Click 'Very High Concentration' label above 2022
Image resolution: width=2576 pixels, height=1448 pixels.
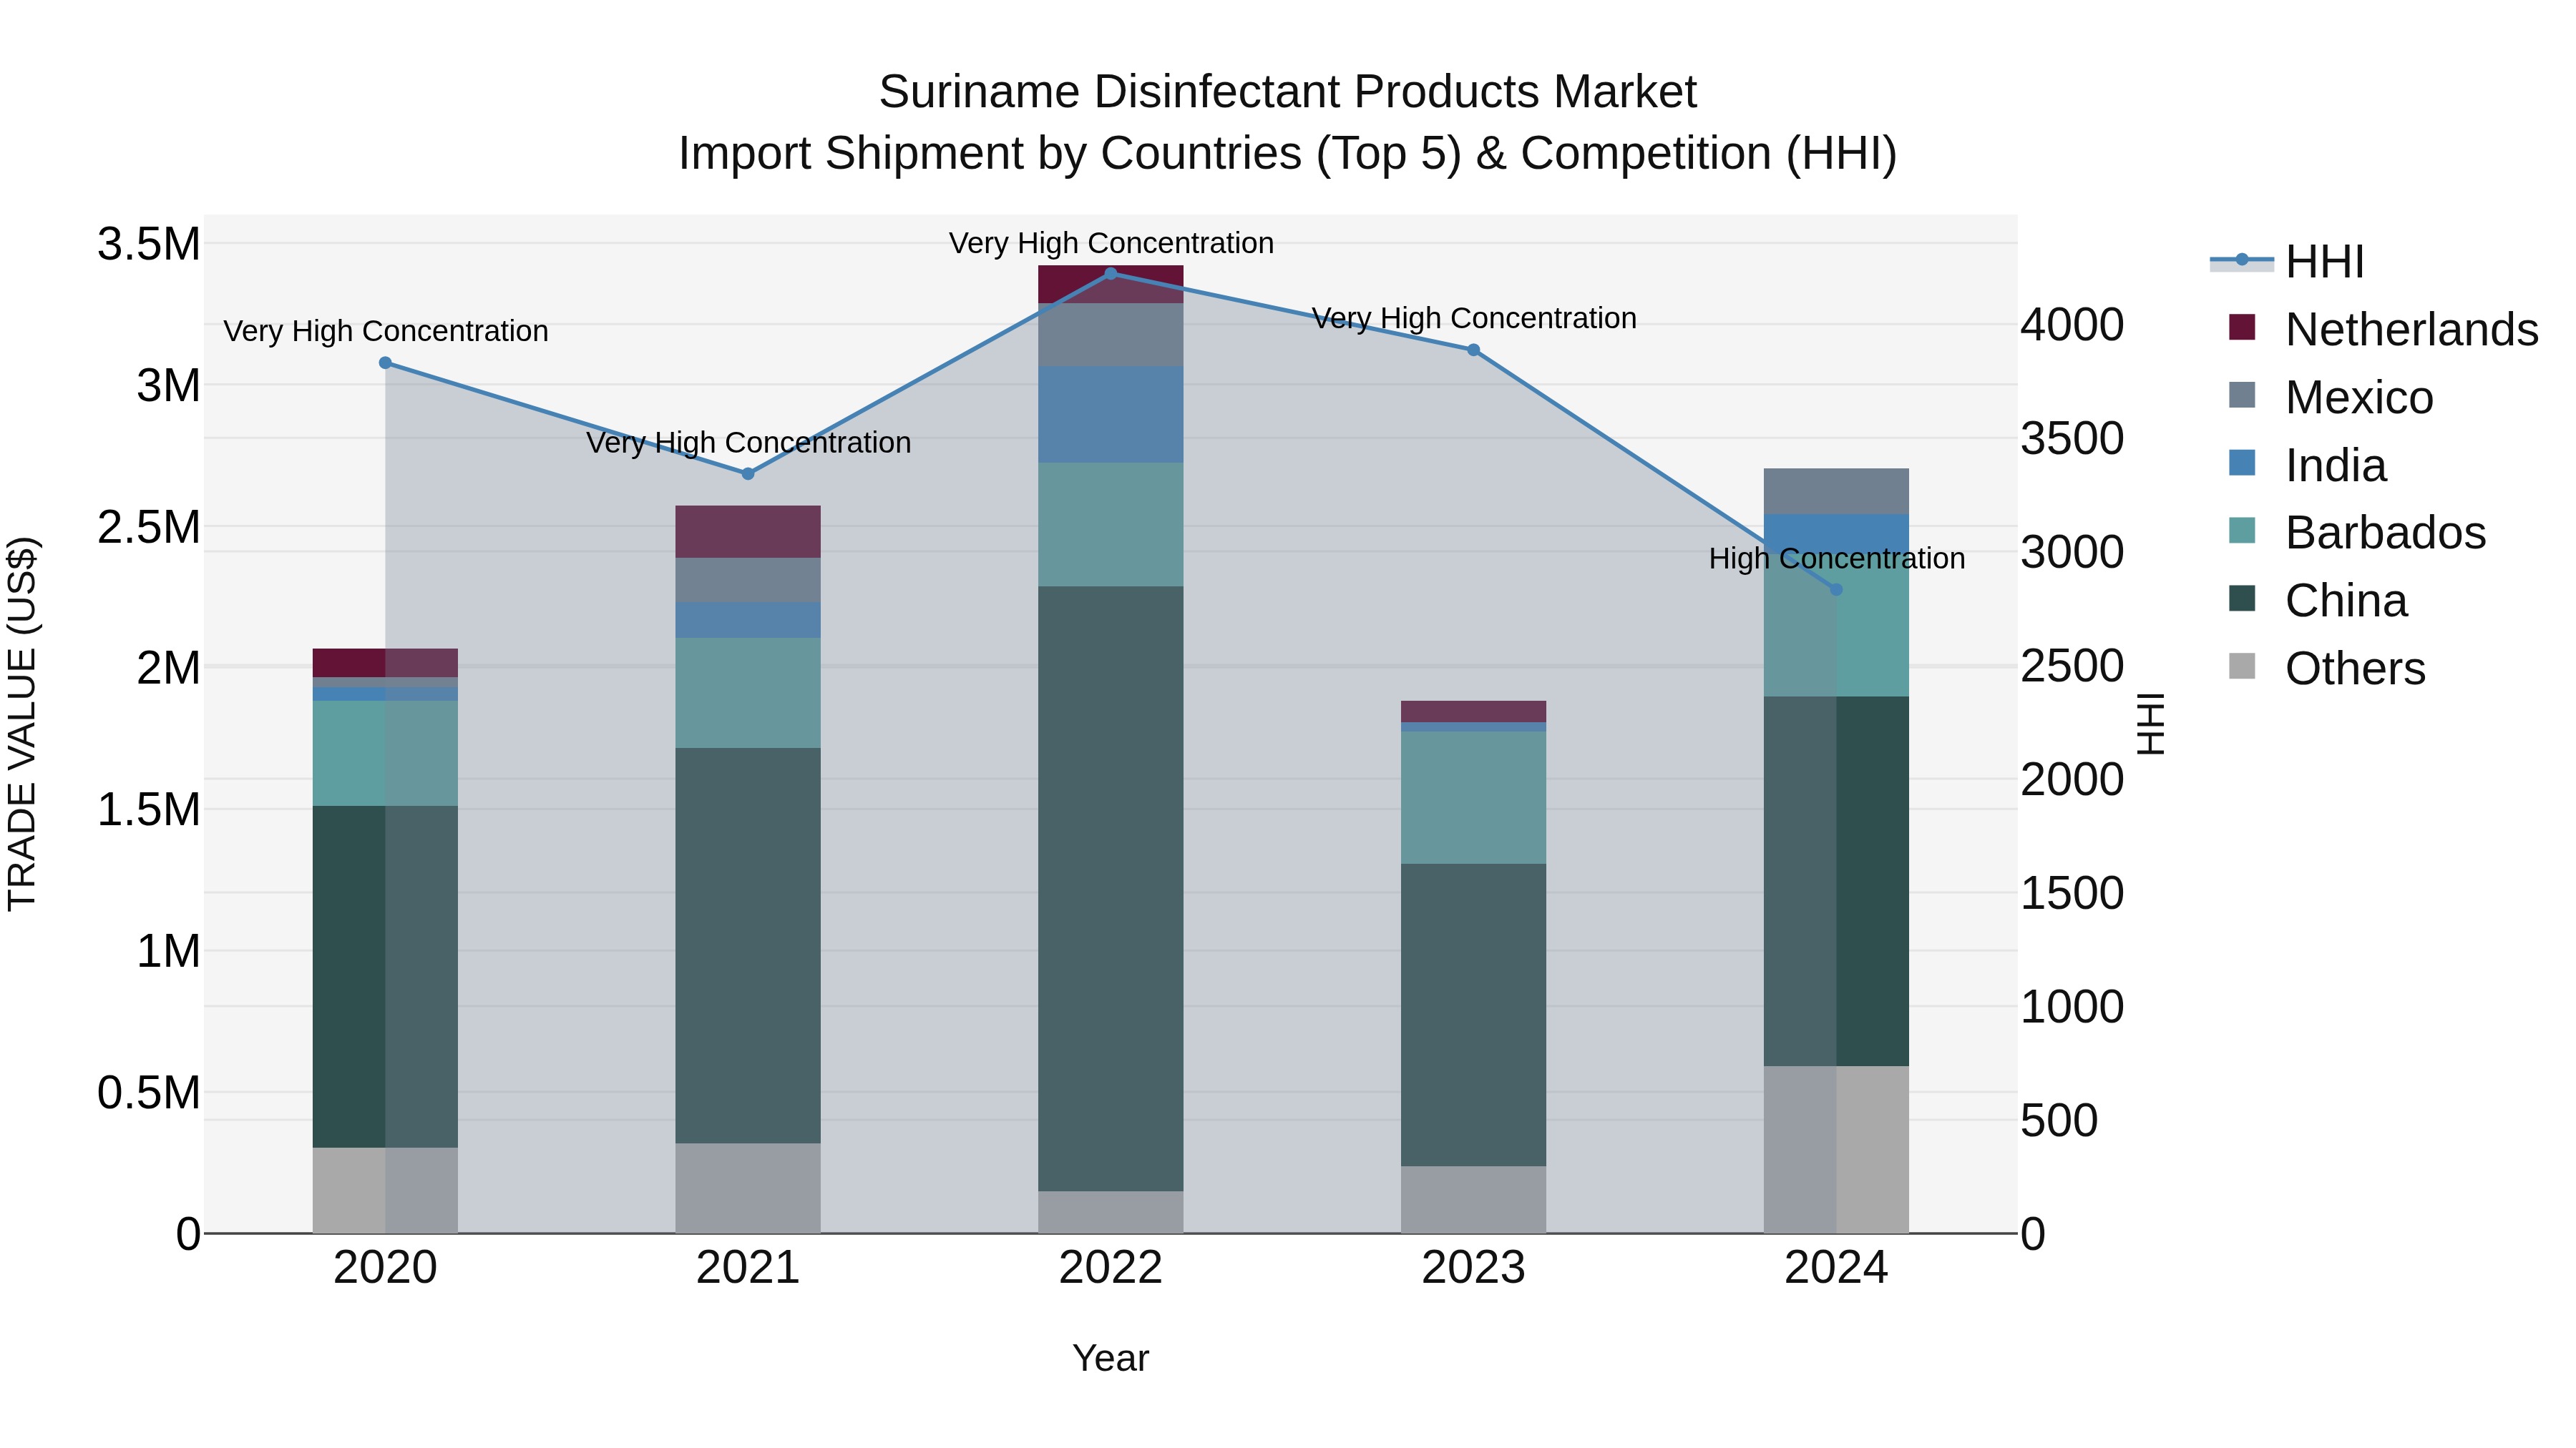click(x=1111, y=243)
